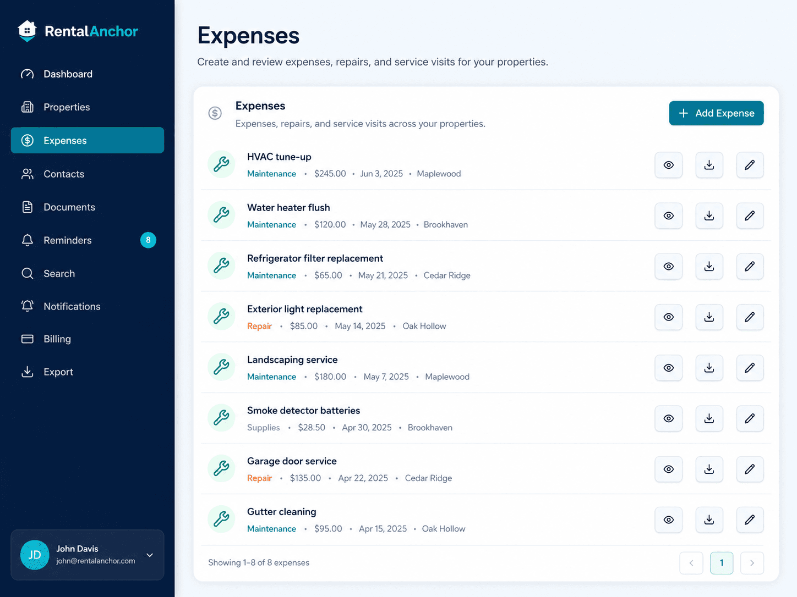Click the JD user avatar

point(35,555)
